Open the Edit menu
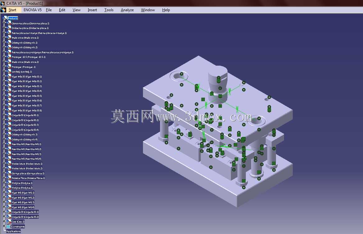This screenshot has width=363, height=234. point(62,10)
